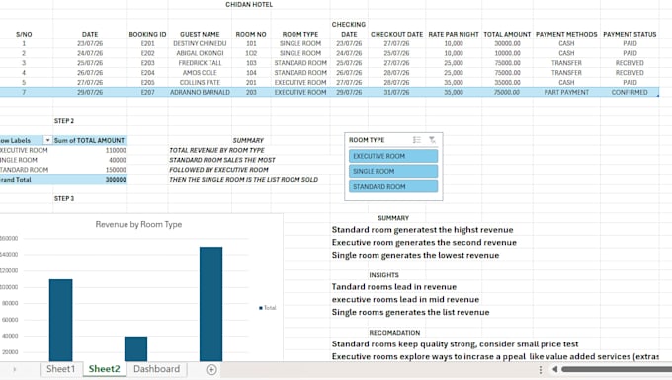Select booking ID E207 cell

(x=147, y=92)
